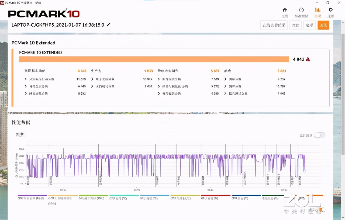This screenshot has width=345, height=220.
Task: Toggle the light blue GPU temperature legend
Action: click(155, 197)
